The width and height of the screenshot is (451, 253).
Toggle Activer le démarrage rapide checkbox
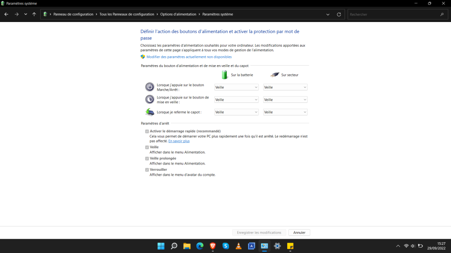(x=147, y=131)
